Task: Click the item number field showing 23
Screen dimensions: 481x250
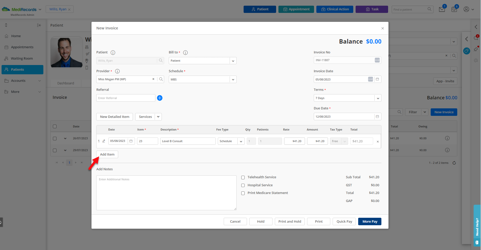Action: point(147,141)
